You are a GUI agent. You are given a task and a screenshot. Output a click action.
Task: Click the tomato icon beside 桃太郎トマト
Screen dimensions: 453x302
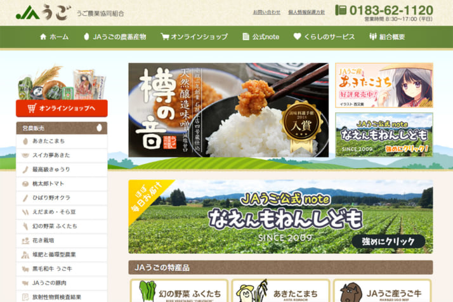(25, 183)
